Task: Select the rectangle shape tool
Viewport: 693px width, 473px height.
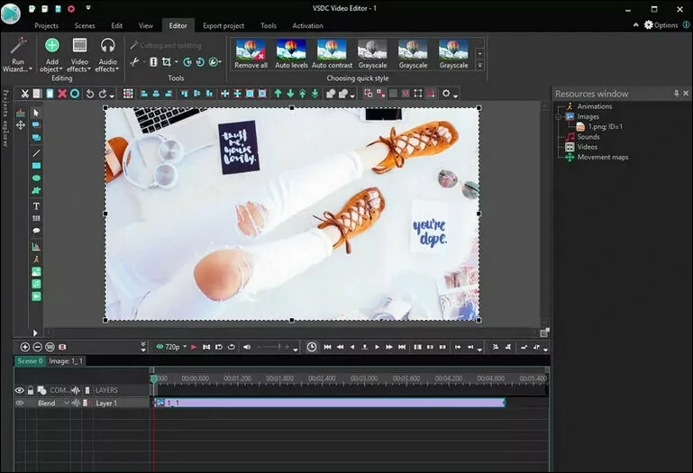Action: [36, 166]
